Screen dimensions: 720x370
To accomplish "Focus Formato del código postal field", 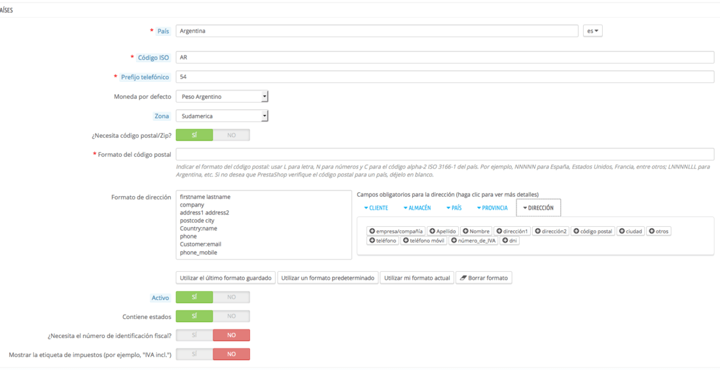I will click(445, 154).
